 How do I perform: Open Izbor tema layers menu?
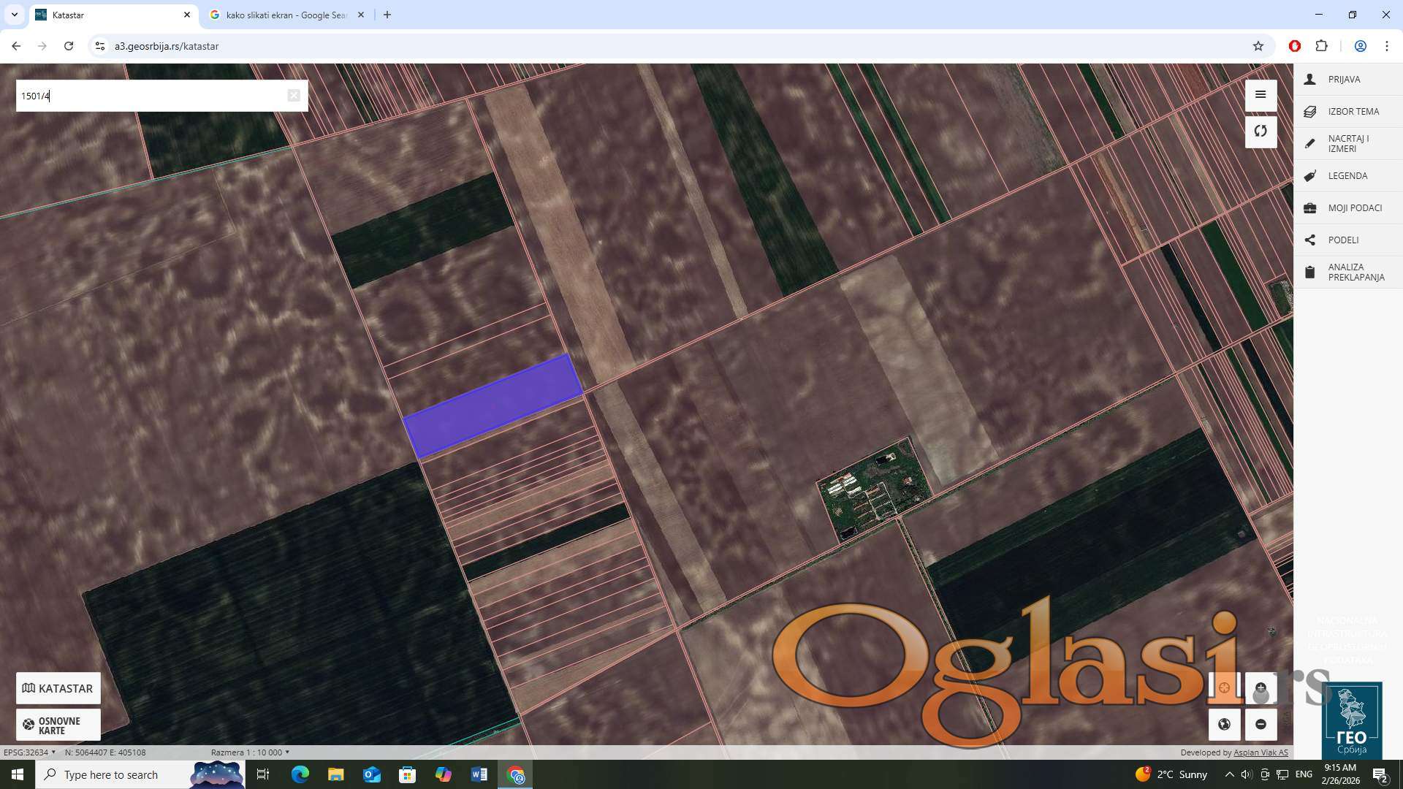pyautogui.click(x=1353, y=112)
